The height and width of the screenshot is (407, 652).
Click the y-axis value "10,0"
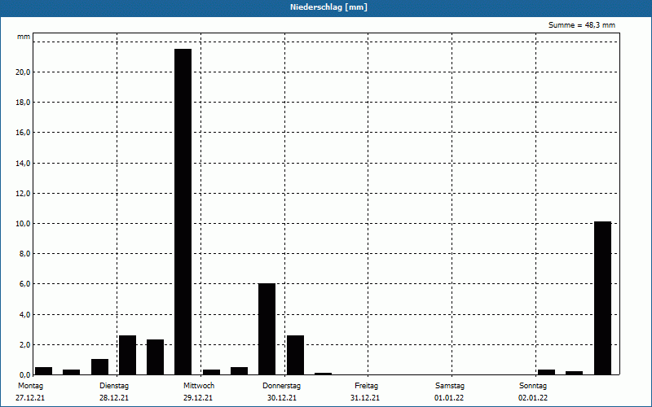point(23,224)
